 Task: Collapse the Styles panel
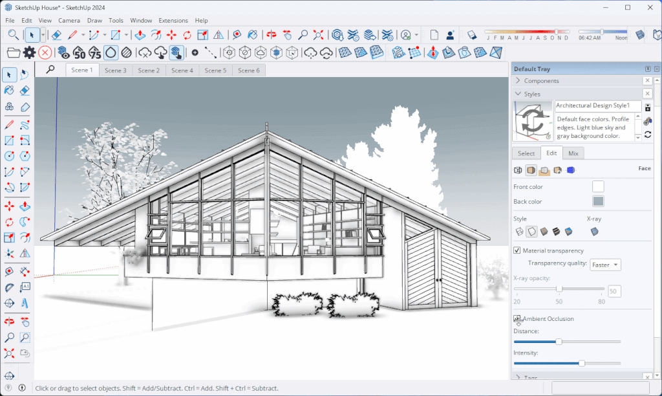click(518, 94)
